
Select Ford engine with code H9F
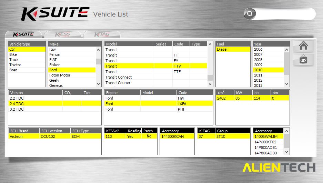pos(159,98)
